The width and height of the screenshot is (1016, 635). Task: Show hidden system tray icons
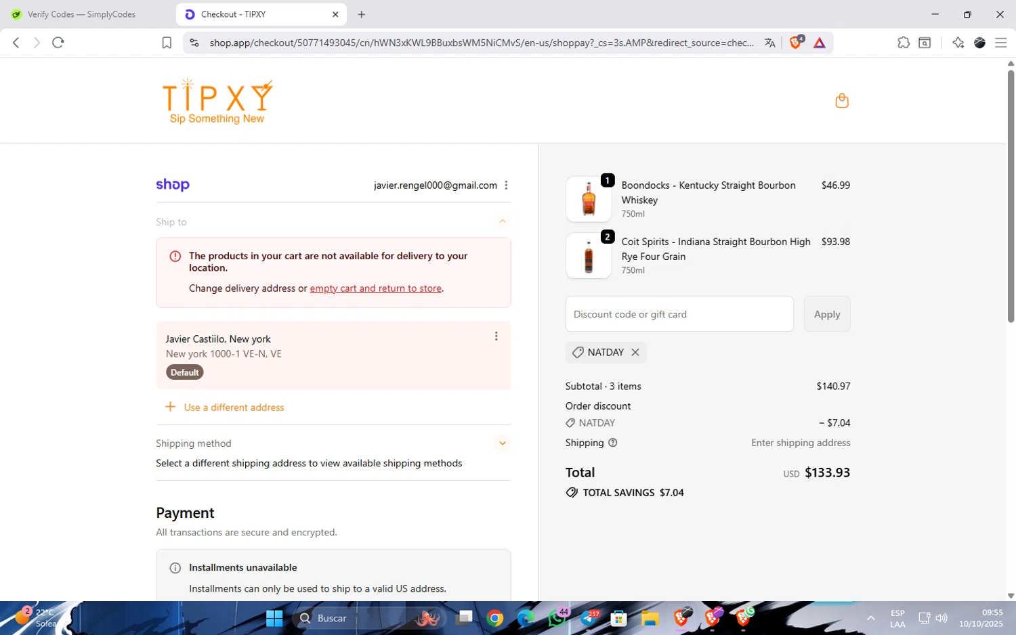(x=871, y=618)
